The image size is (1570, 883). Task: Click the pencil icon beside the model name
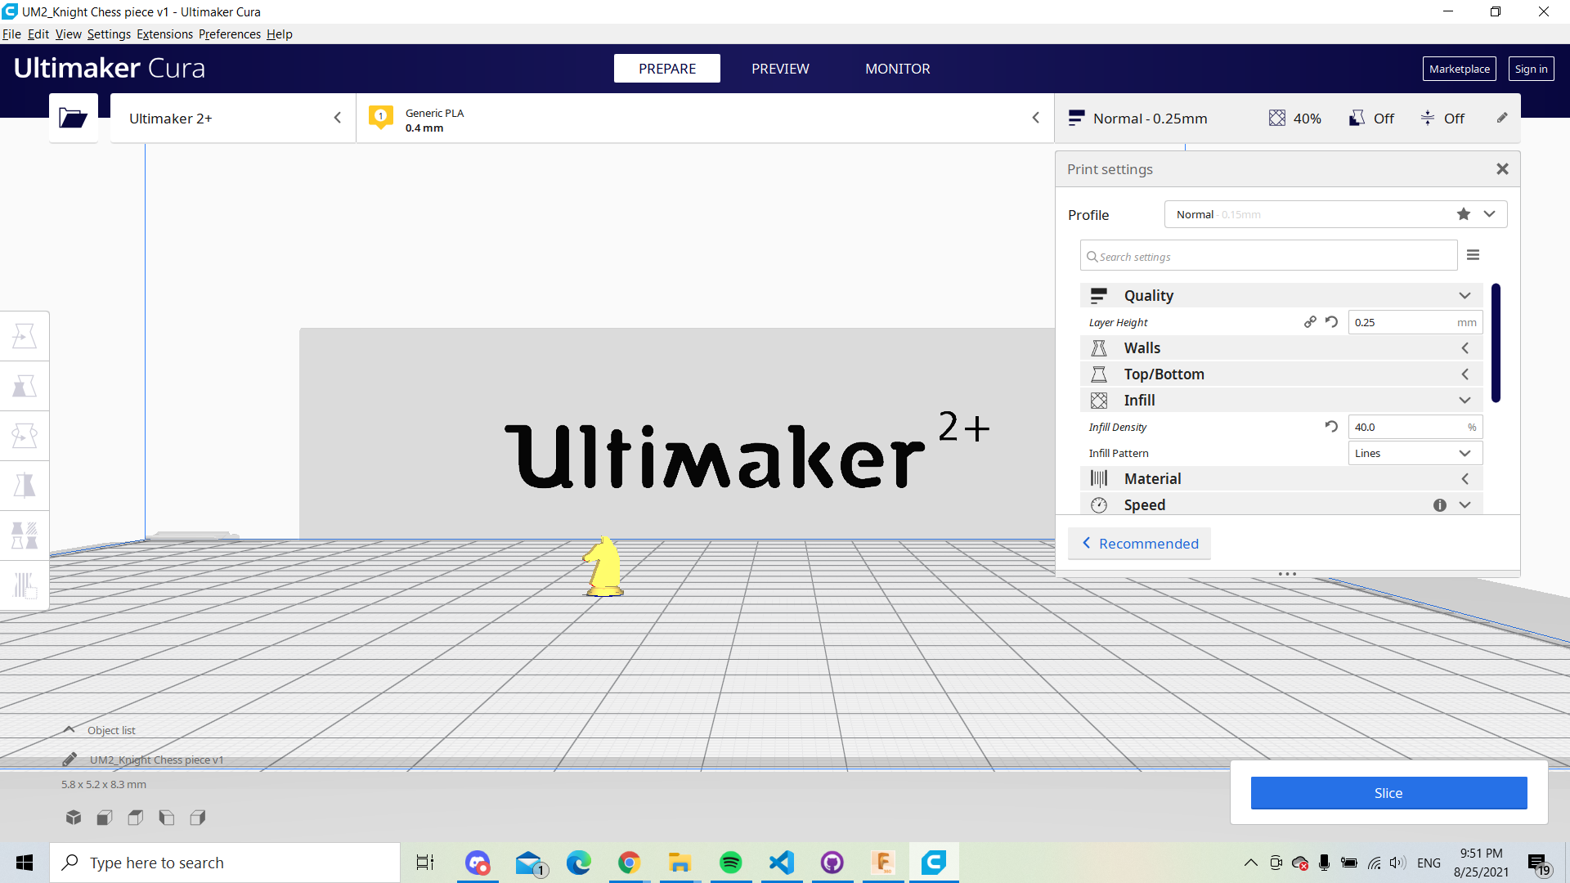[x=70, y=760]
